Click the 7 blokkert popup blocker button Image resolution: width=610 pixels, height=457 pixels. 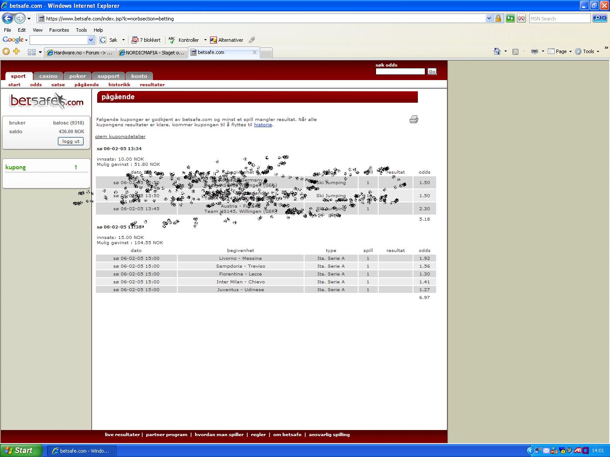pos(146,40)
